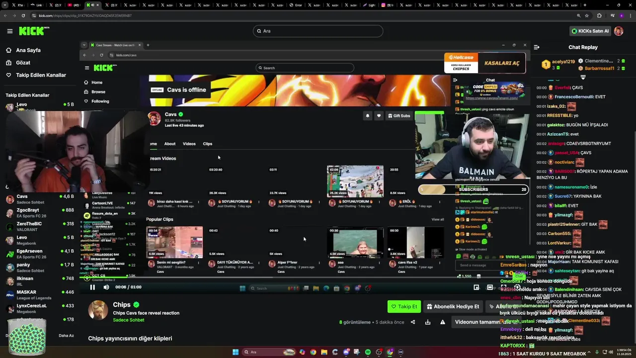Open the Sadece Sohbet category link
The width and height of the screenshot is (636, 358).
point(128,320)
